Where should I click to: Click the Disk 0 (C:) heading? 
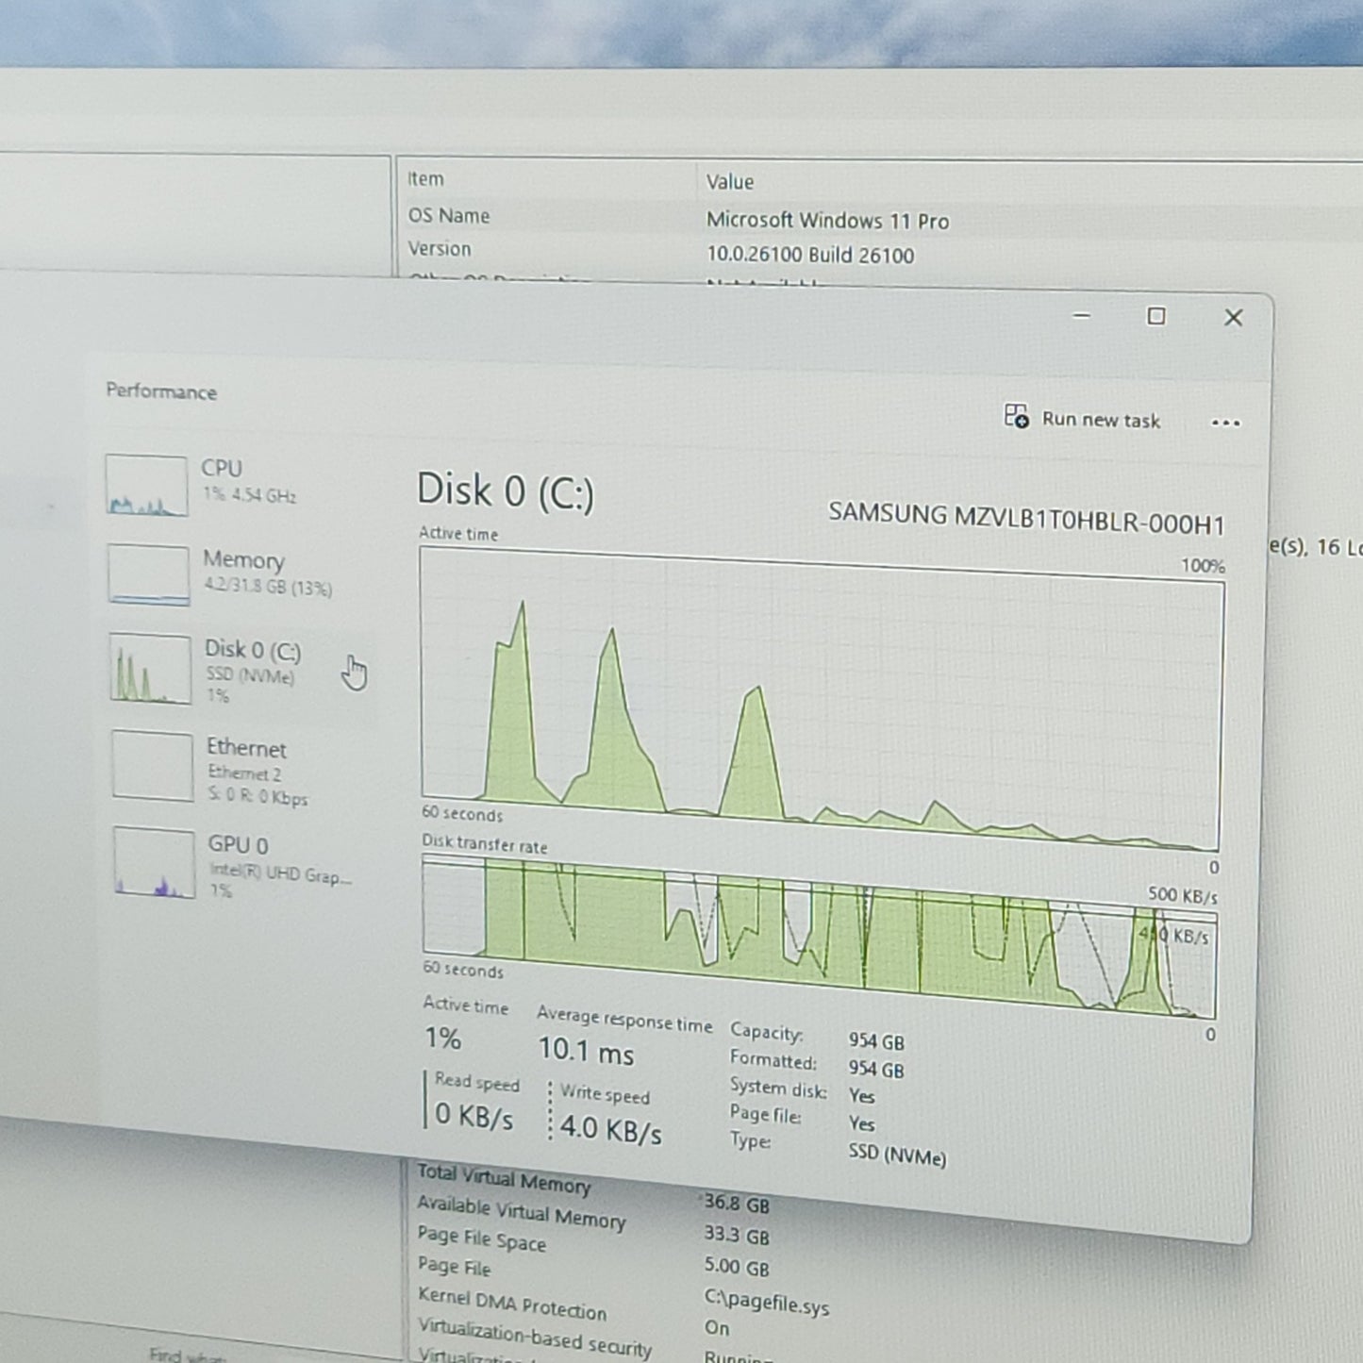(x=506, y=491)
